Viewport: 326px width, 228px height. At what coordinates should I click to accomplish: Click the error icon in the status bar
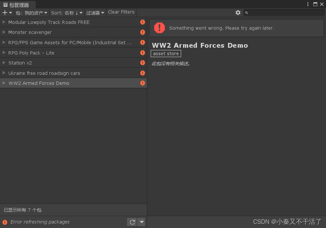click(x=5, y=222)
